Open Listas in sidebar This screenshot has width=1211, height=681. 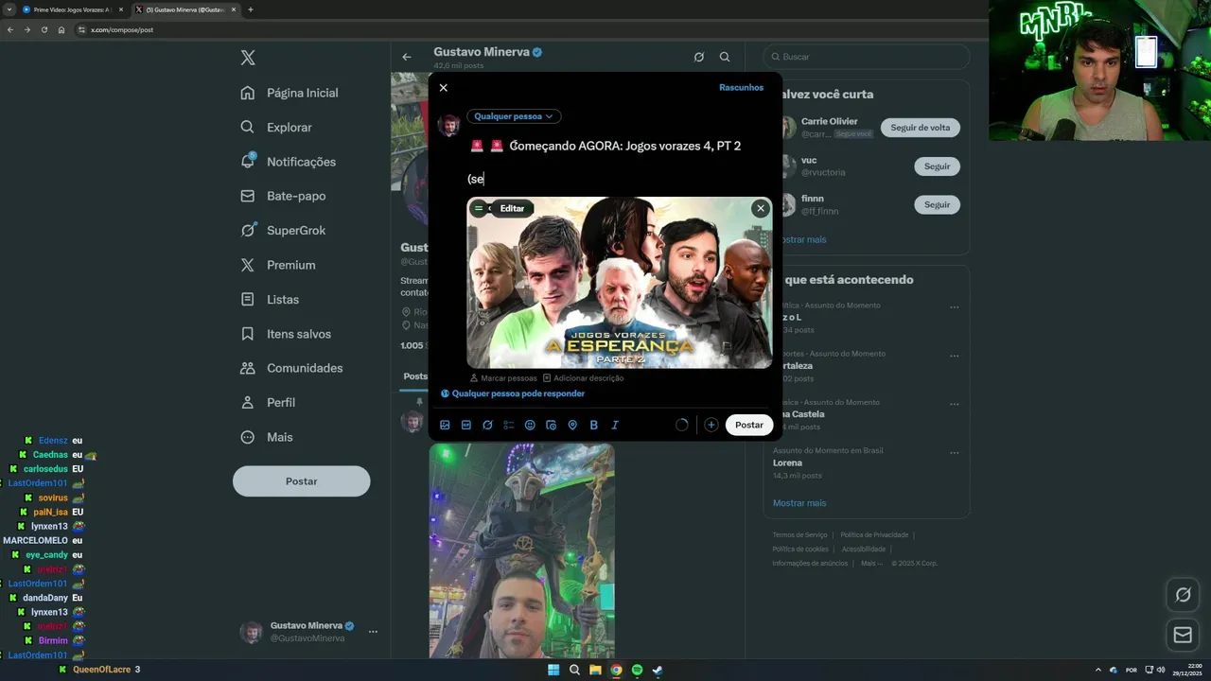(x=270, y=300)
